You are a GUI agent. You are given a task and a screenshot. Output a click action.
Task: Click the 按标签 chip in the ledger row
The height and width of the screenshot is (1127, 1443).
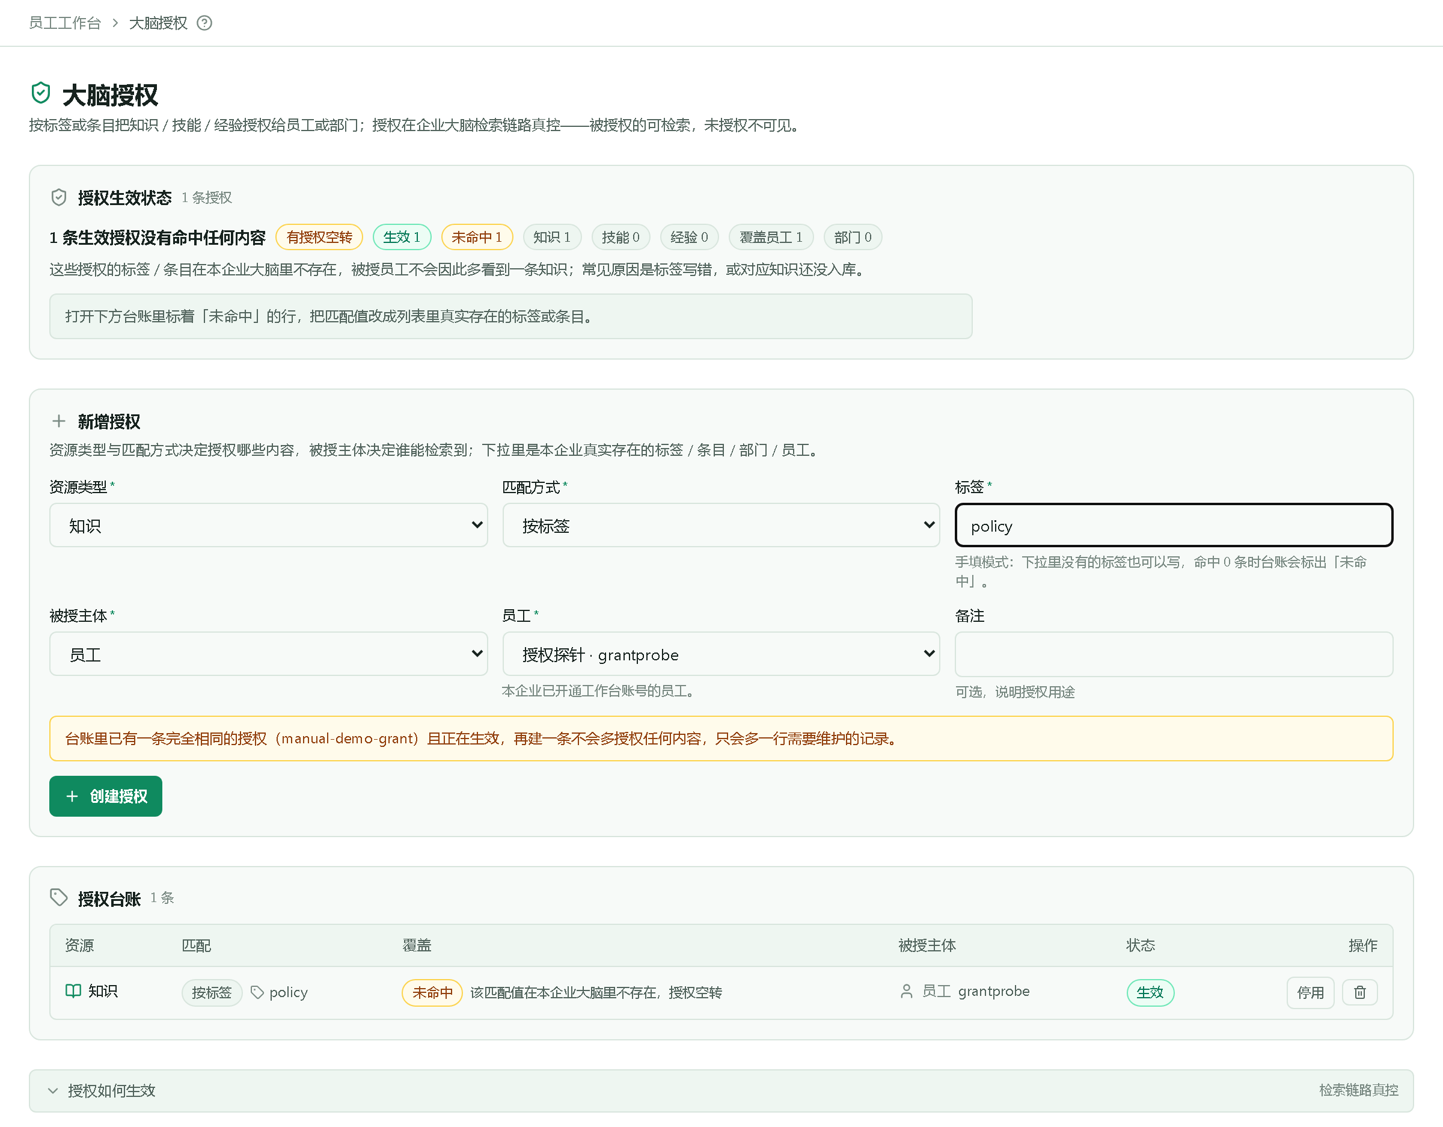212,992
